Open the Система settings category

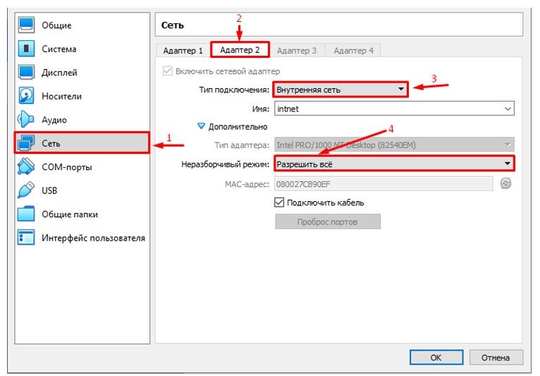click(82, 49)
